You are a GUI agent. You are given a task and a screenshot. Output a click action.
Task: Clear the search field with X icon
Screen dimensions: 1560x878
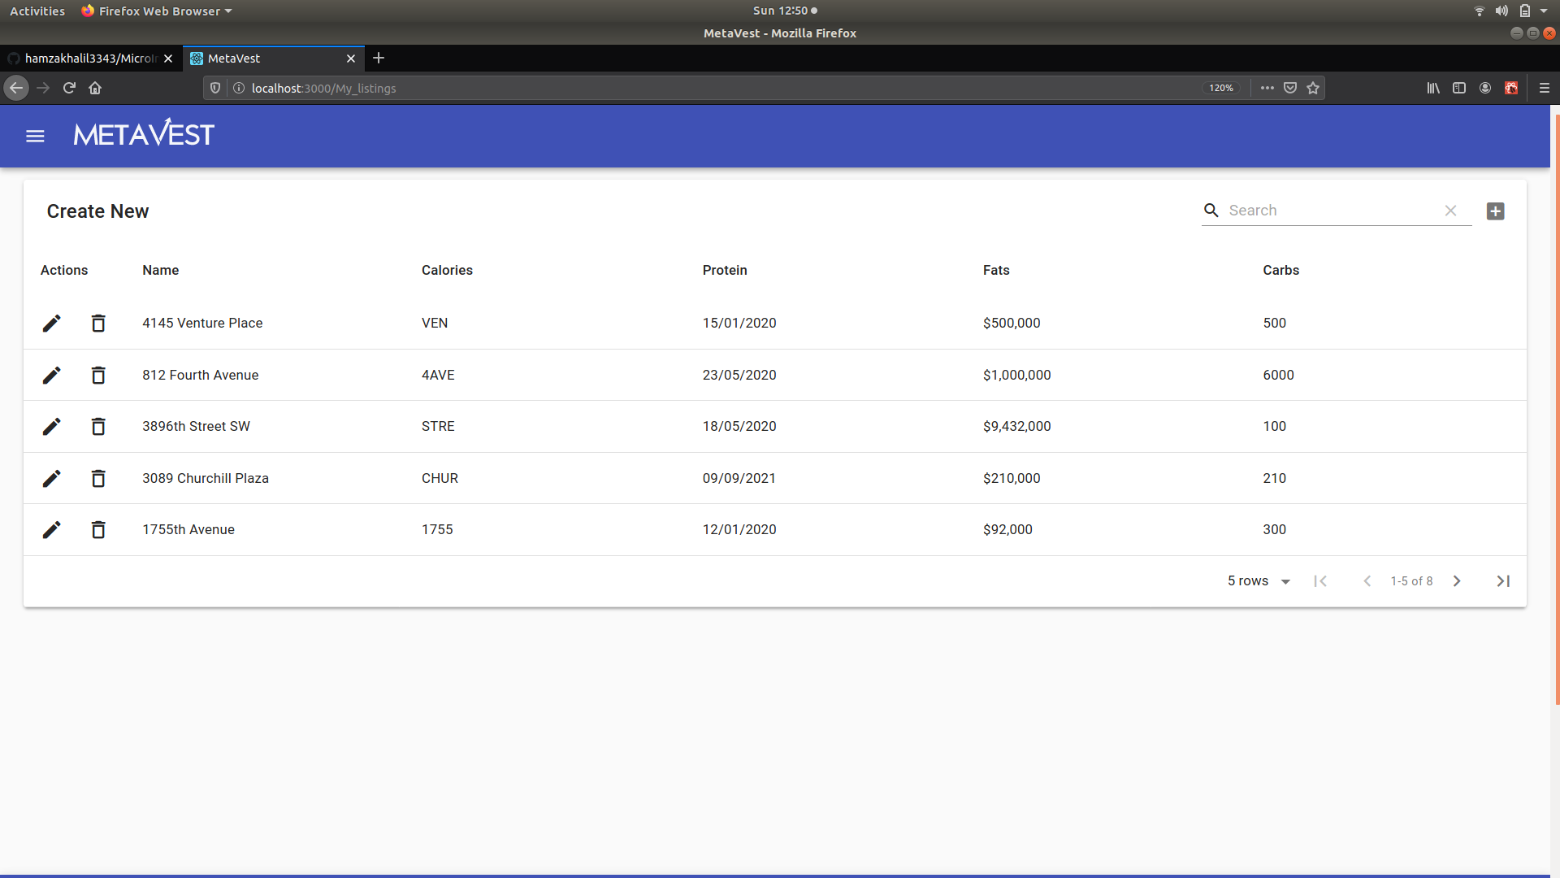click(x=1450, y=211)
